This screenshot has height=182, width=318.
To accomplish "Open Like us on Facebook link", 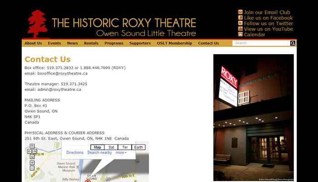I will pos(268,18).
